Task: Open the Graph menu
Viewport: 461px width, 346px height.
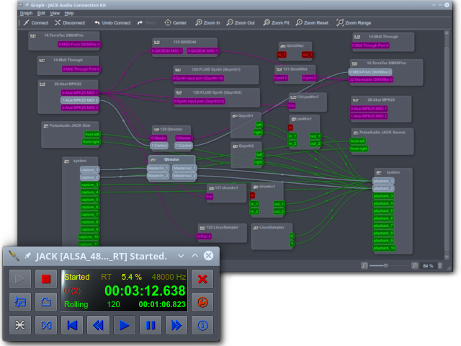Action: [x=26, y=13]
